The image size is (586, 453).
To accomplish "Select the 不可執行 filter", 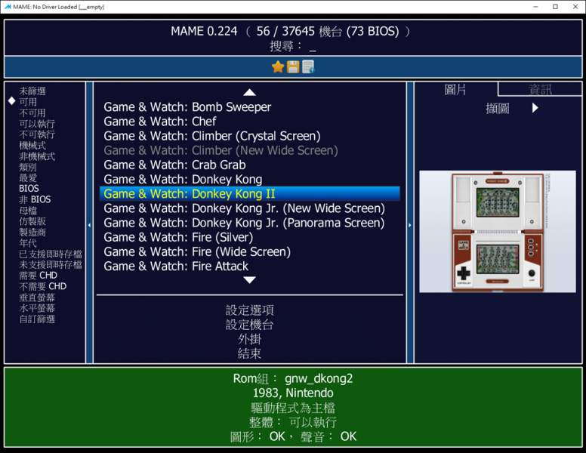I will [37, 134].
